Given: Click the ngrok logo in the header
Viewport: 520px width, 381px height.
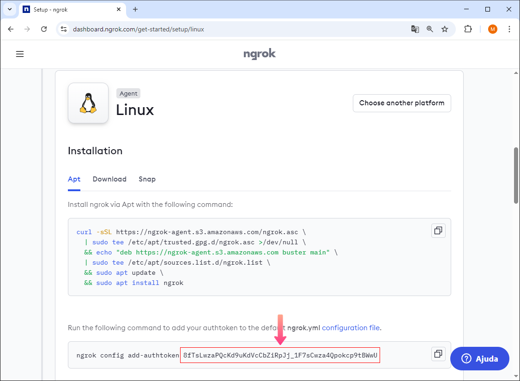Looking at the screenshot, I should pyautogui.click(x=260, y=54).
